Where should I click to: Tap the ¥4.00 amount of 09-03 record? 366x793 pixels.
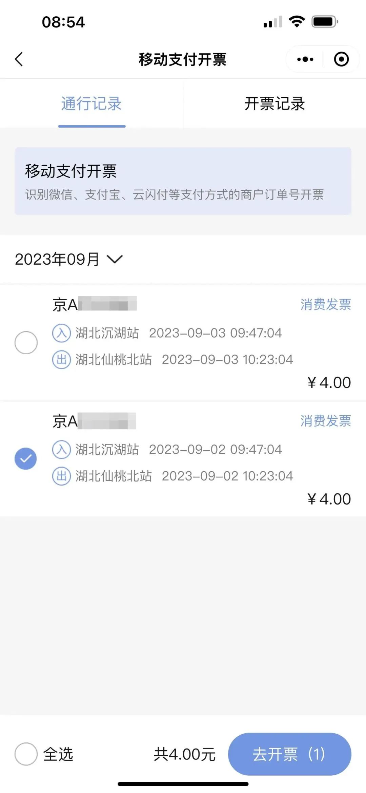(329, 383)
